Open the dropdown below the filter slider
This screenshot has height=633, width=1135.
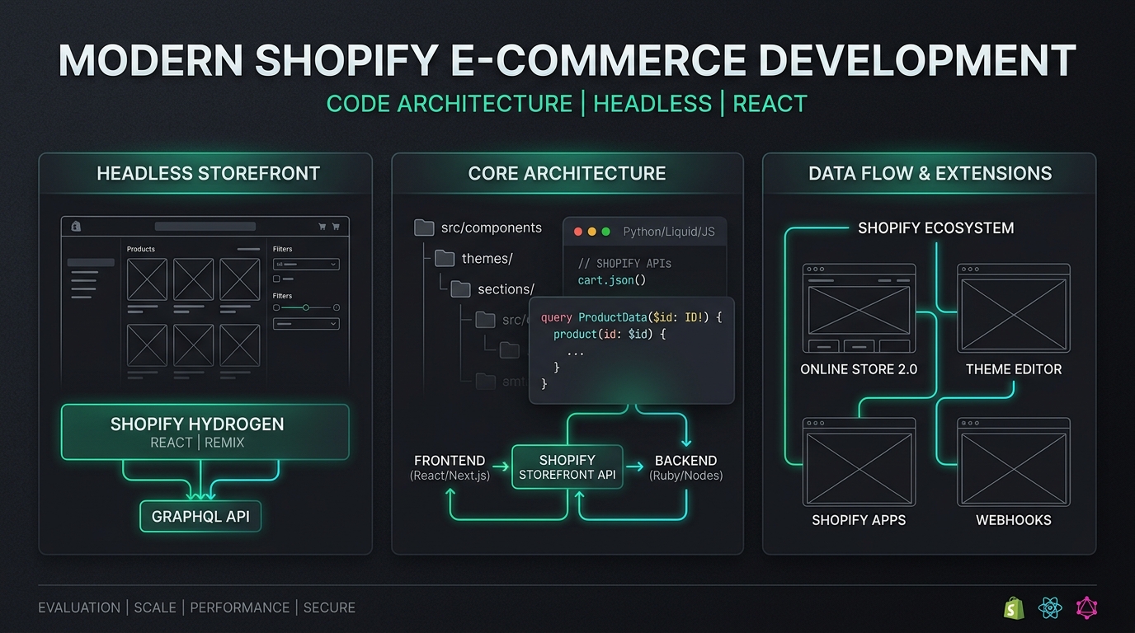306,324
